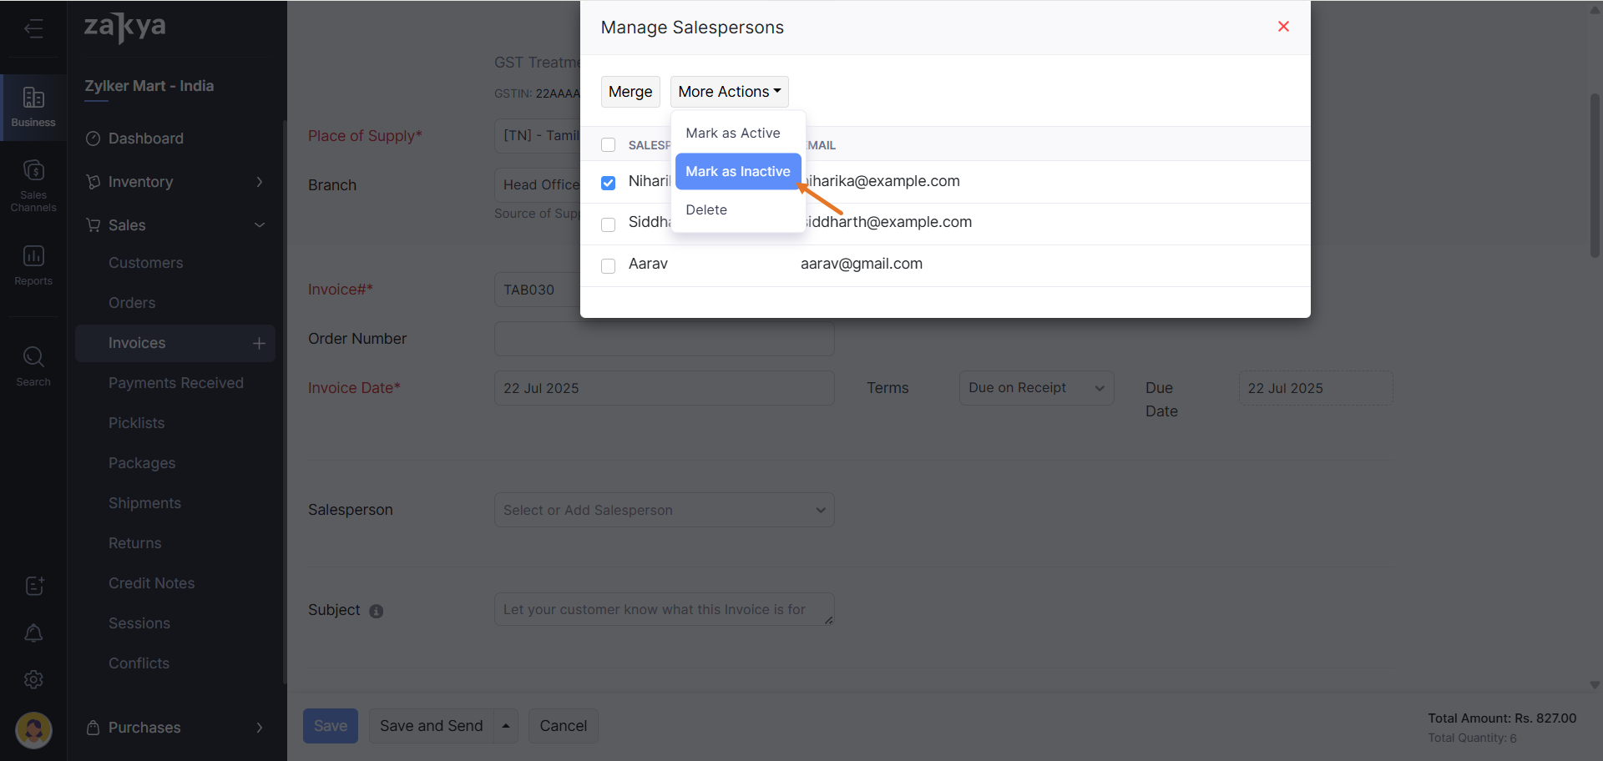
Task: Open the notifications bell icon
Action: click(x=33, y=633)
